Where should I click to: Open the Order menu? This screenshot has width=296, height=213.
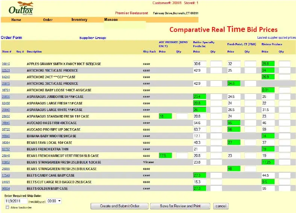(x=48, y=20)
